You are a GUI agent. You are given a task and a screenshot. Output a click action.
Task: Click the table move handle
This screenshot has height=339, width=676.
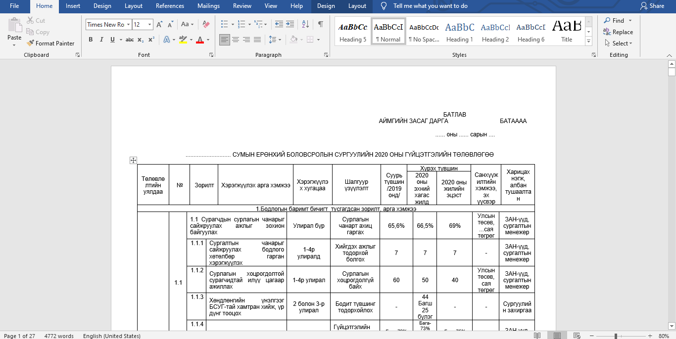tap(133, 160)
